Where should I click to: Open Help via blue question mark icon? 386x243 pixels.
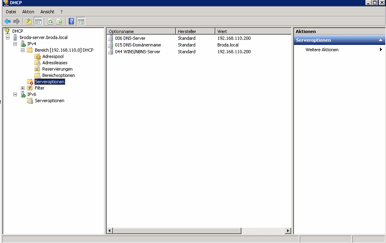point(71,22)
